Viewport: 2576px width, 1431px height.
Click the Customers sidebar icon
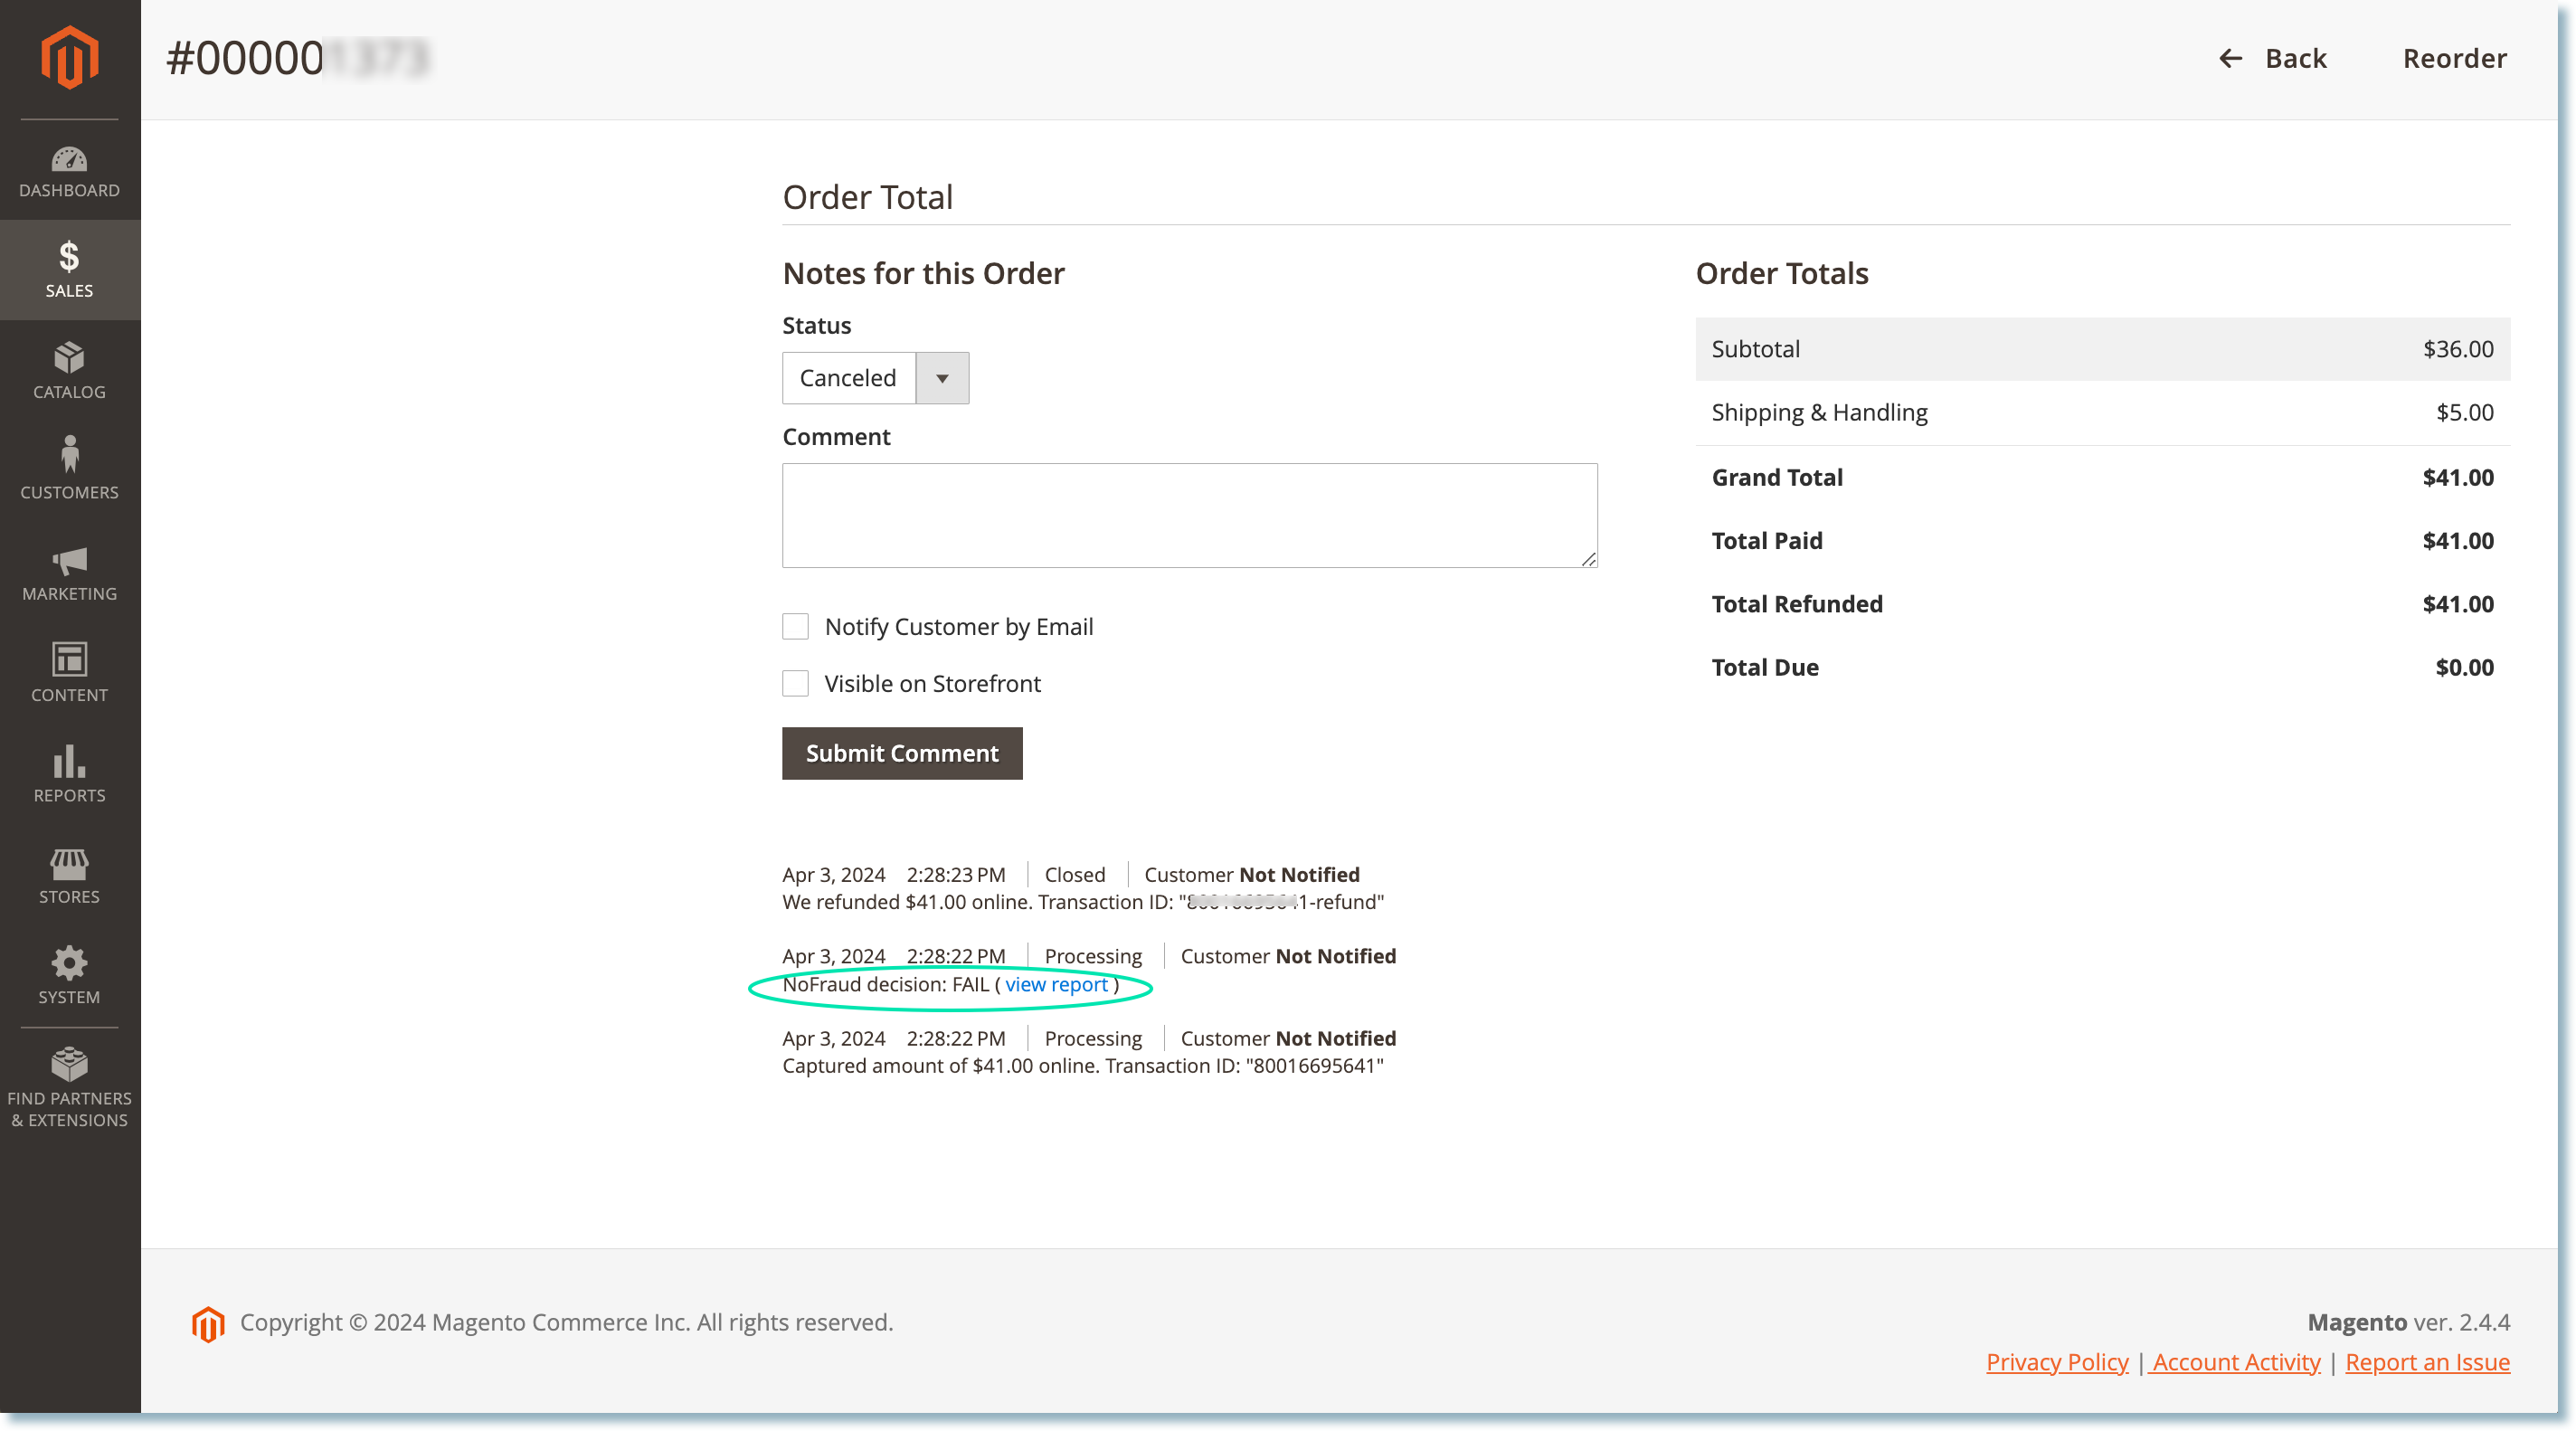click(x=69, y=469)
